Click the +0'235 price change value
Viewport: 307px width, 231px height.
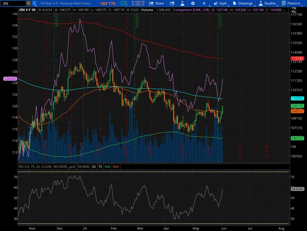coord(123,2)
